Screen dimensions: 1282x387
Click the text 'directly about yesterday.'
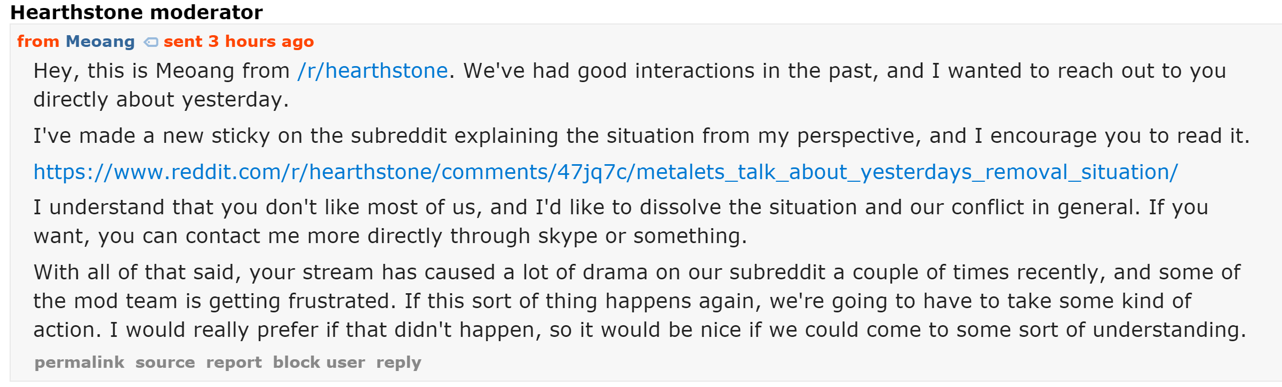pyautogui.click(x=161, y=100)
